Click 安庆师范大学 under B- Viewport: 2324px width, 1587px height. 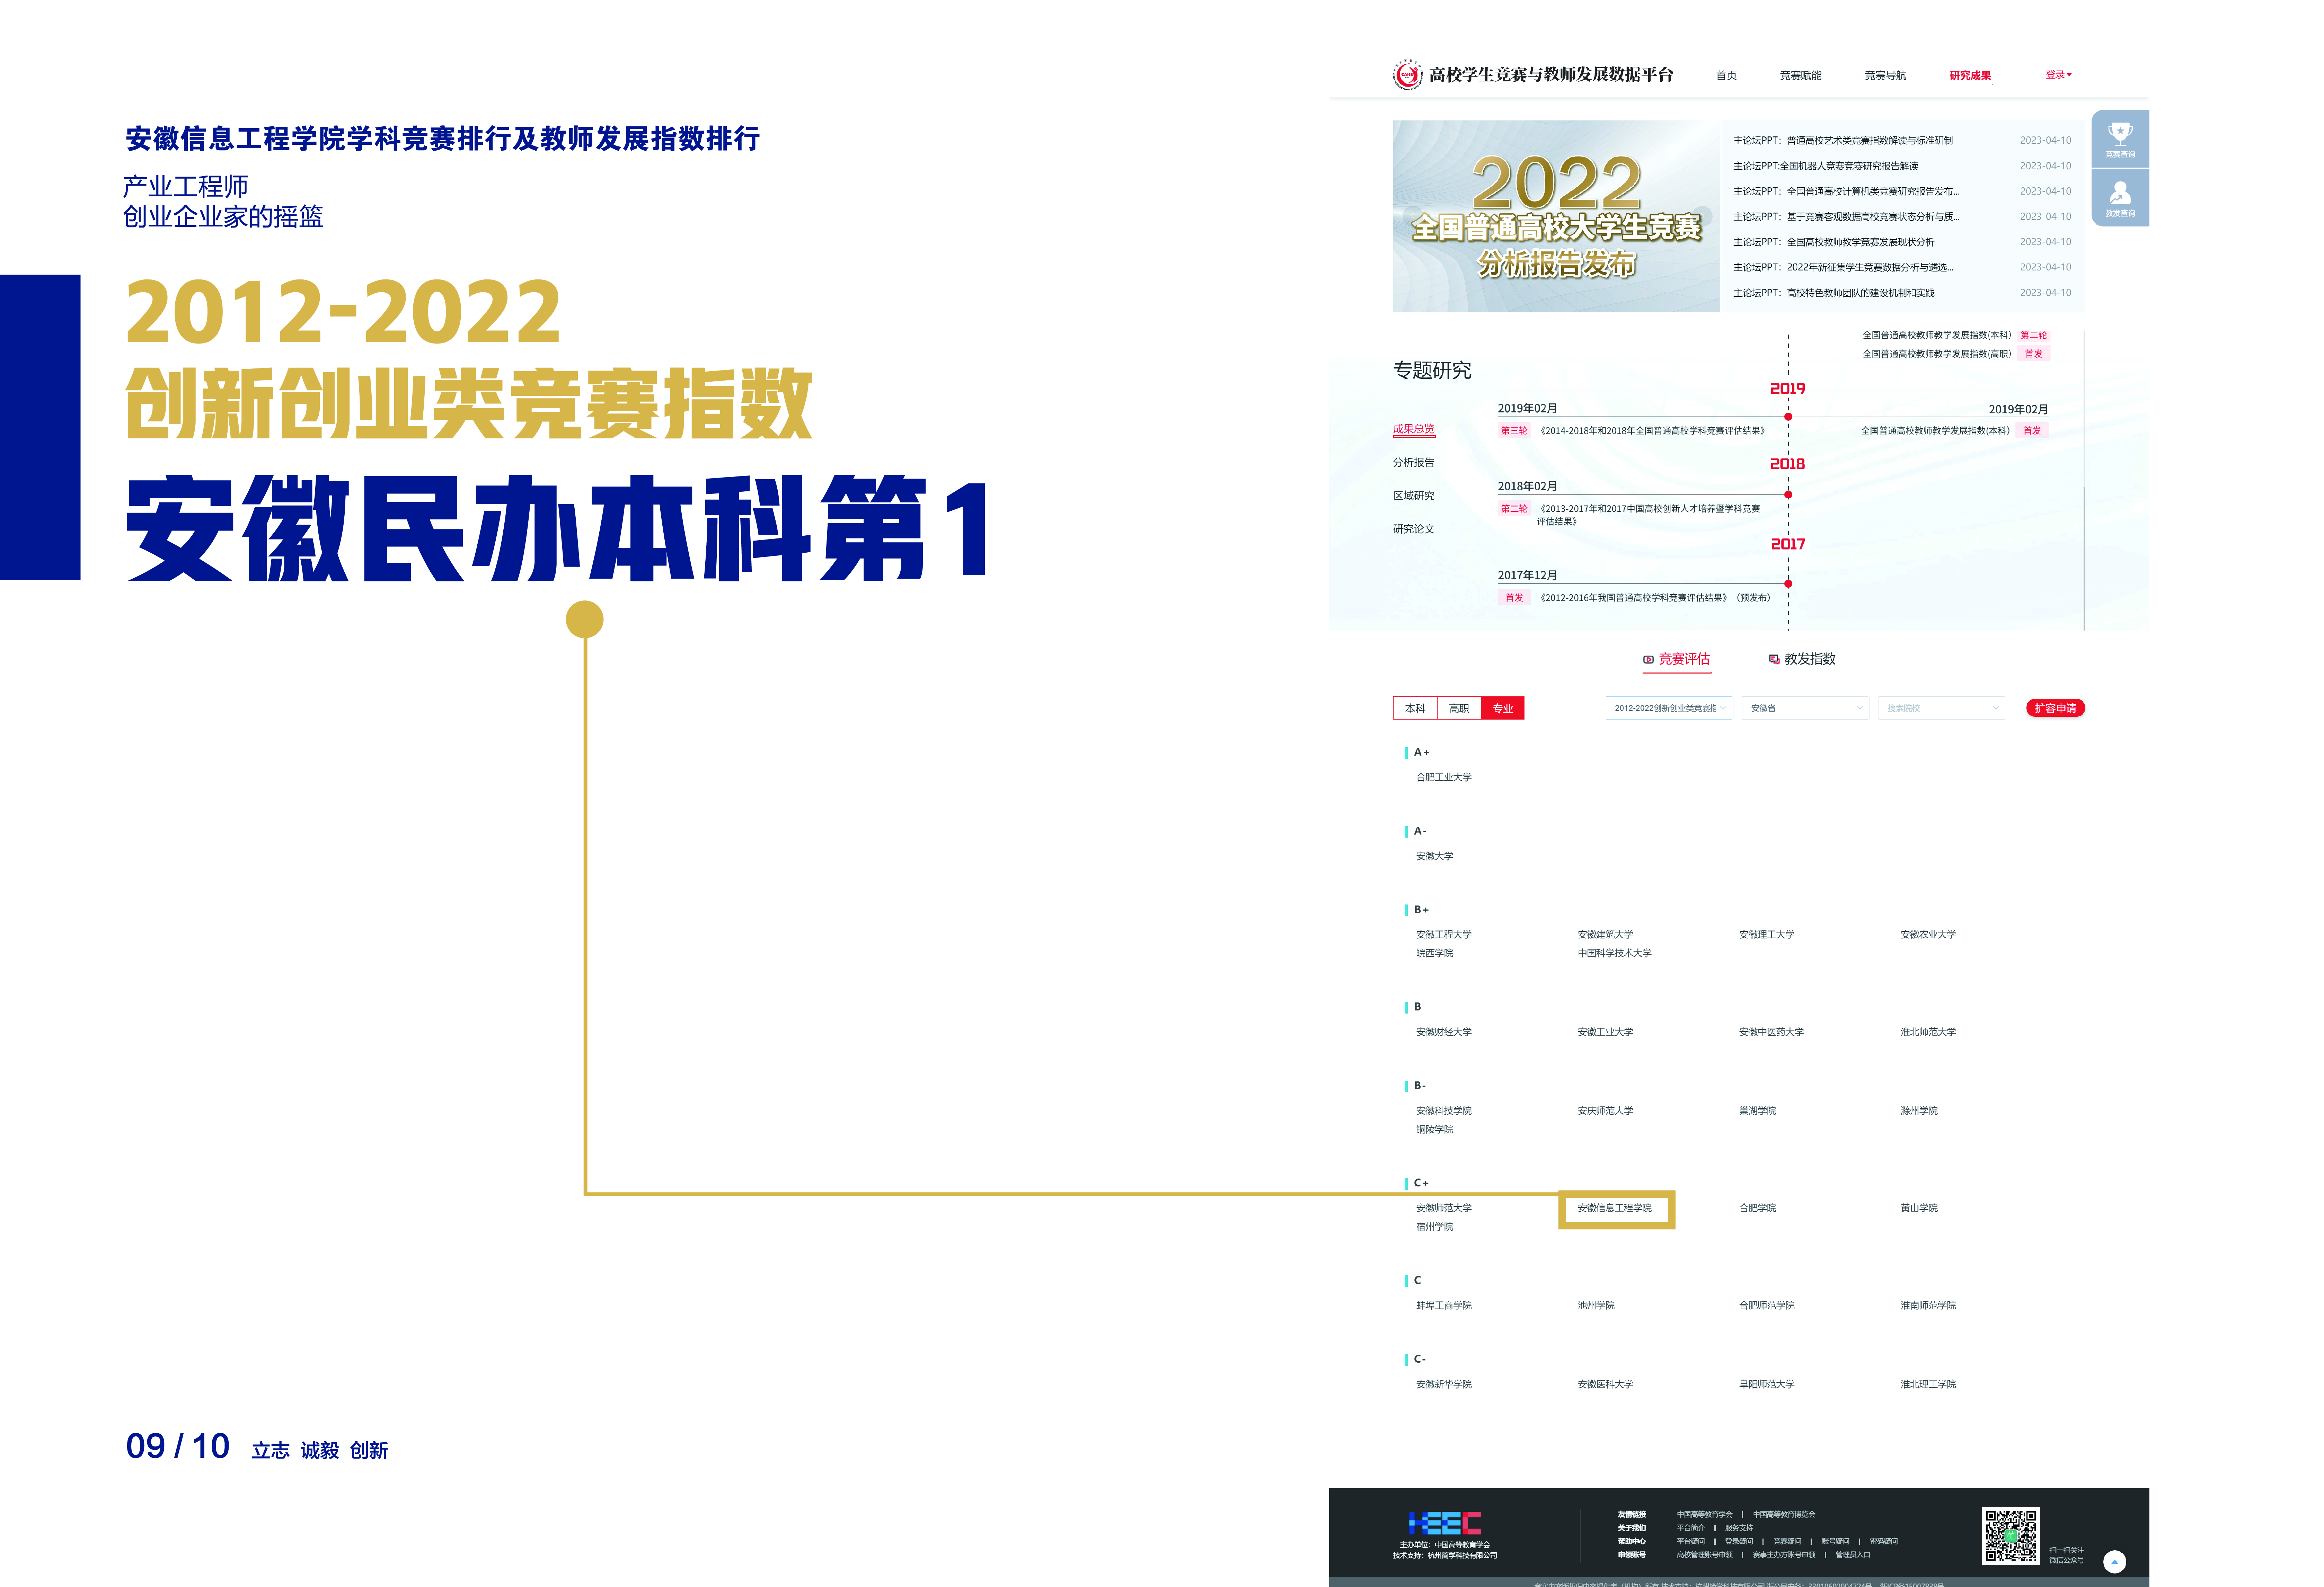coord(1605,1111)
